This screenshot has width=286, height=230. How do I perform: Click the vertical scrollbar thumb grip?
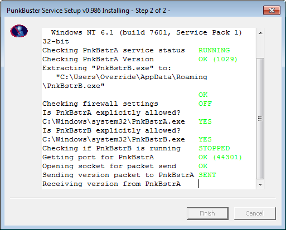260,119
